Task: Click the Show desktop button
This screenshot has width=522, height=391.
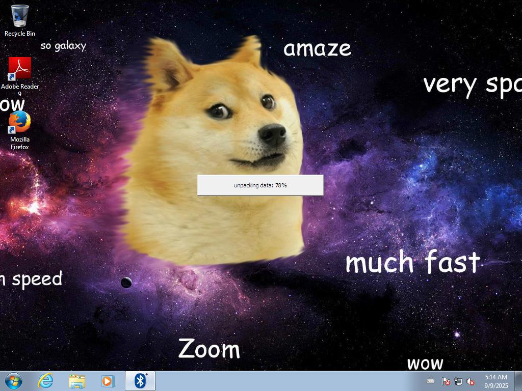Action: (x=518, y=381)
